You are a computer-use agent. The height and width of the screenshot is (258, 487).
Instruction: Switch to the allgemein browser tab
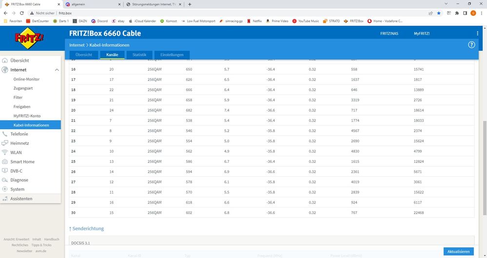[x=93, y=4]
